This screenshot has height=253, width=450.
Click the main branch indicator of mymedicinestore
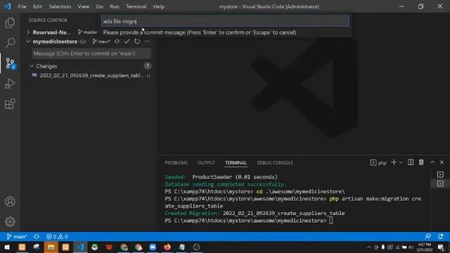coord(101,41)
